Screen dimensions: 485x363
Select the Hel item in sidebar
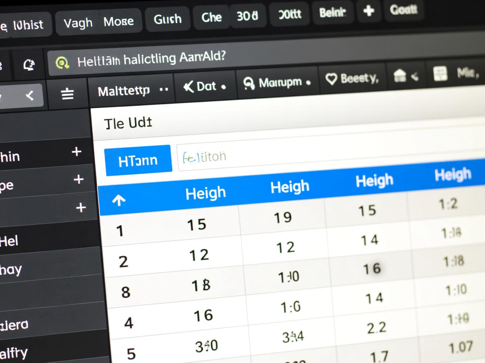[9, 241]
